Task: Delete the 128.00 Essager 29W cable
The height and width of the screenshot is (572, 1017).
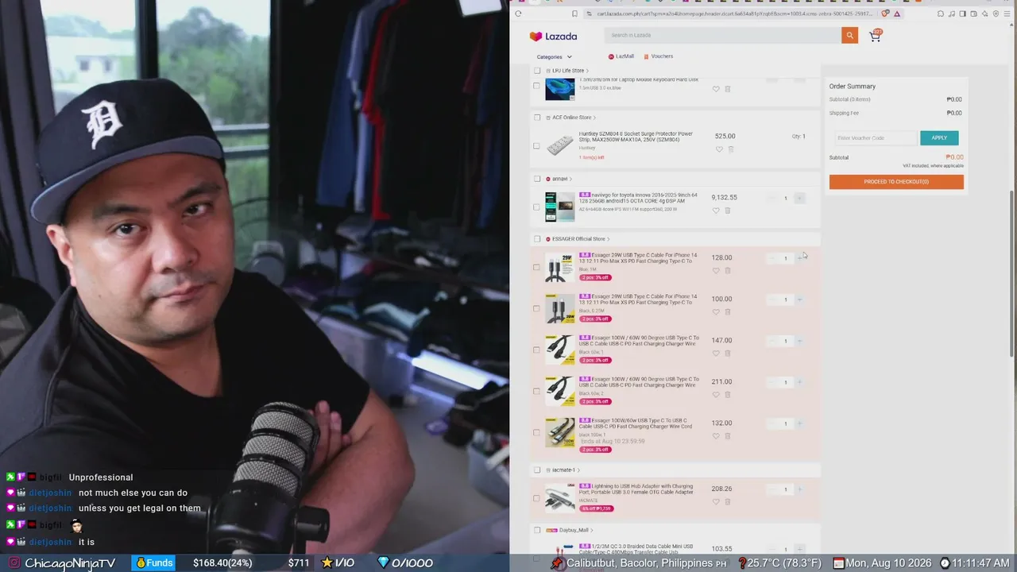Action: coord(728,271)
